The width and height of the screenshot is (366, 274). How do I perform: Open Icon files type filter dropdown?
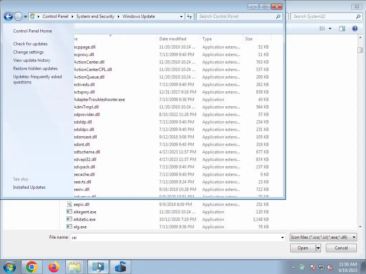coord(323,237)
